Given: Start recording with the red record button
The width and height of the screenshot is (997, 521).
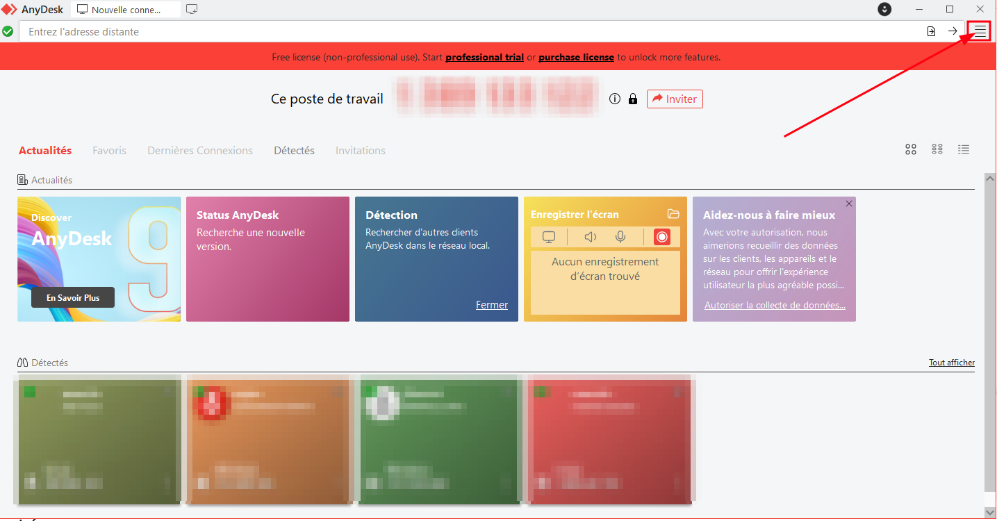Looking at the screenshot, I should [662, 237].
